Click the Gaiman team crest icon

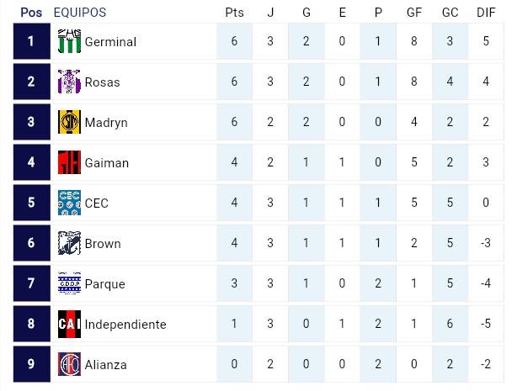tap(69, 163)
